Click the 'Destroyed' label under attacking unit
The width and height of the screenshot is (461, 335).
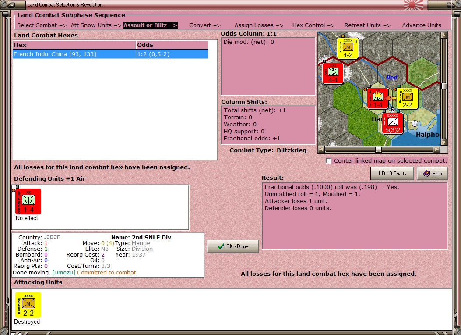27,322
